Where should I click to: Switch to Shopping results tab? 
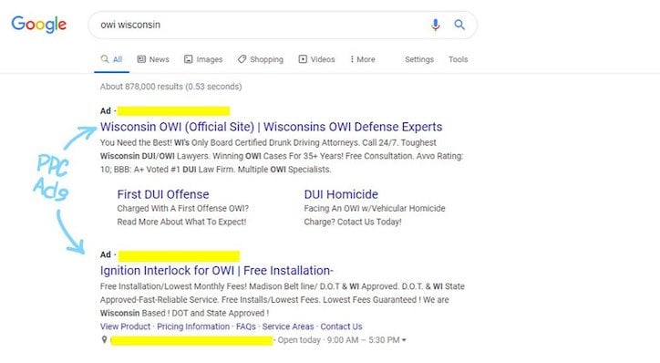pos(261,59)
